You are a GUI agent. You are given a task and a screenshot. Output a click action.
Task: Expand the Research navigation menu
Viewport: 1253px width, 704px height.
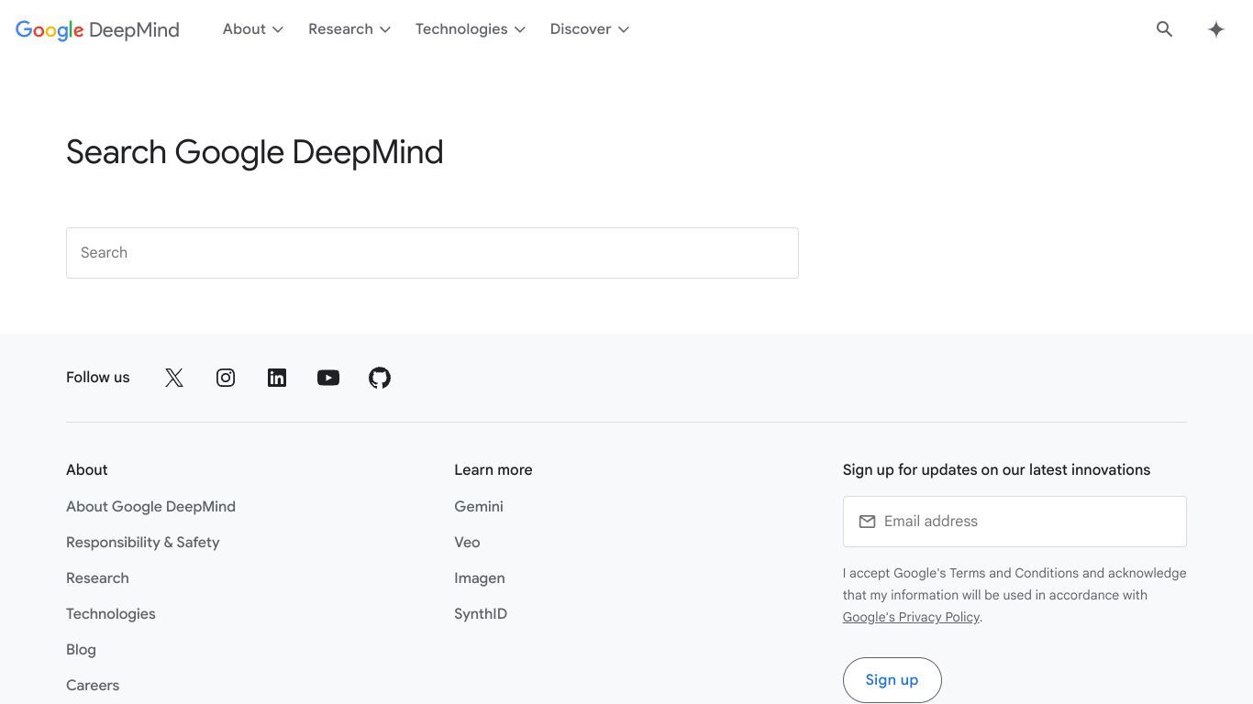click(x=349, y=29)
